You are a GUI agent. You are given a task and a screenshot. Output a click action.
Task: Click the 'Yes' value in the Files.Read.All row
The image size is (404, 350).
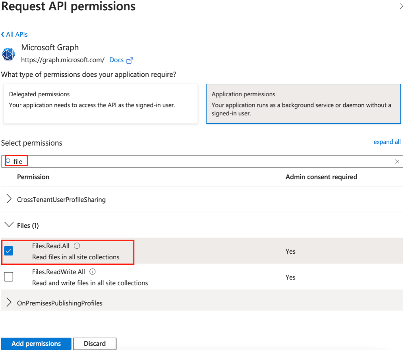pyautogui.click(x=290, y=251)
